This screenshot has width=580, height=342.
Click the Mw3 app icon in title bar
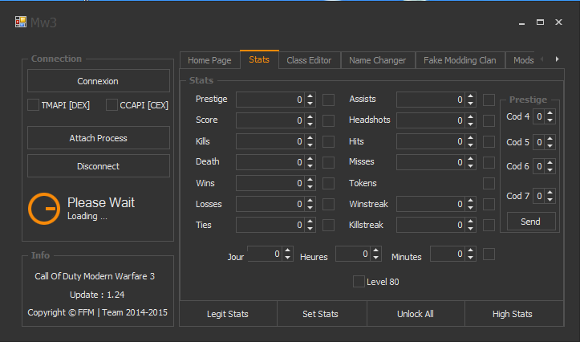click(21, 22)
